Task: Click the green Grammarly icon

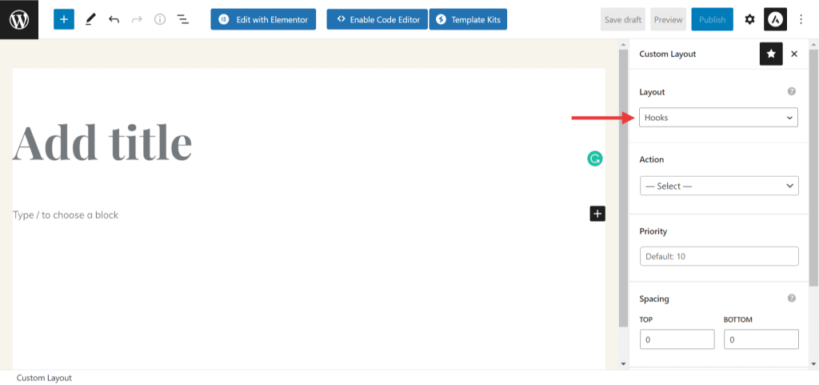Action: (594, 158)
